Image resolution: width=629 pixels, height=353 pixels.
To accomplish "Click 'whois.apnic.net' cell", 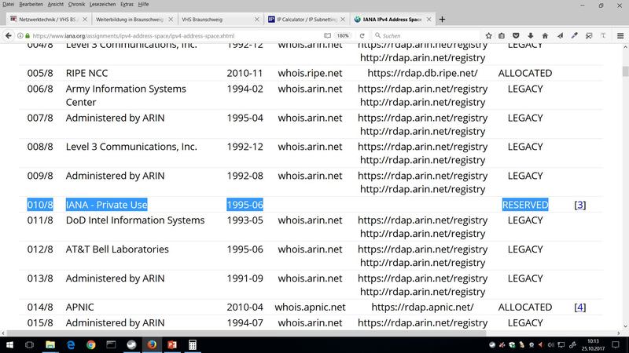I will (310, 308).
